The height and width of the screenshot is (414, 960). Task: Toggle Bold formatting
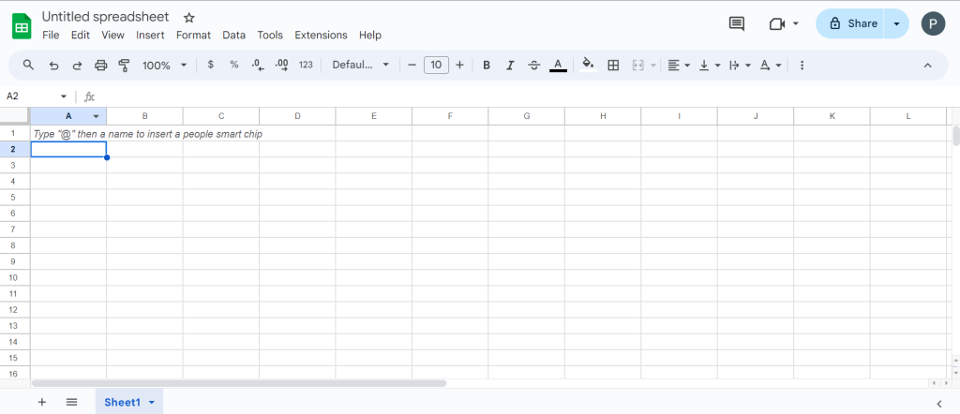[x=487, y=66]
